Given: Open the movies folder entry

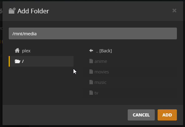Looking at the screenshot, I should click(130, 72).
